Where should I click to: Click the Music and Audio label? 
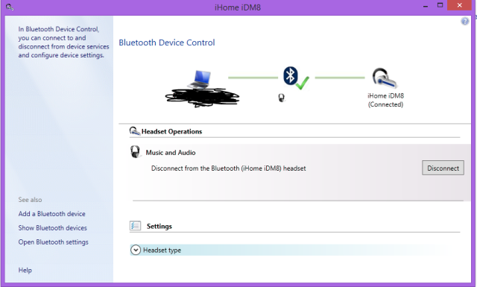(171, 153)
